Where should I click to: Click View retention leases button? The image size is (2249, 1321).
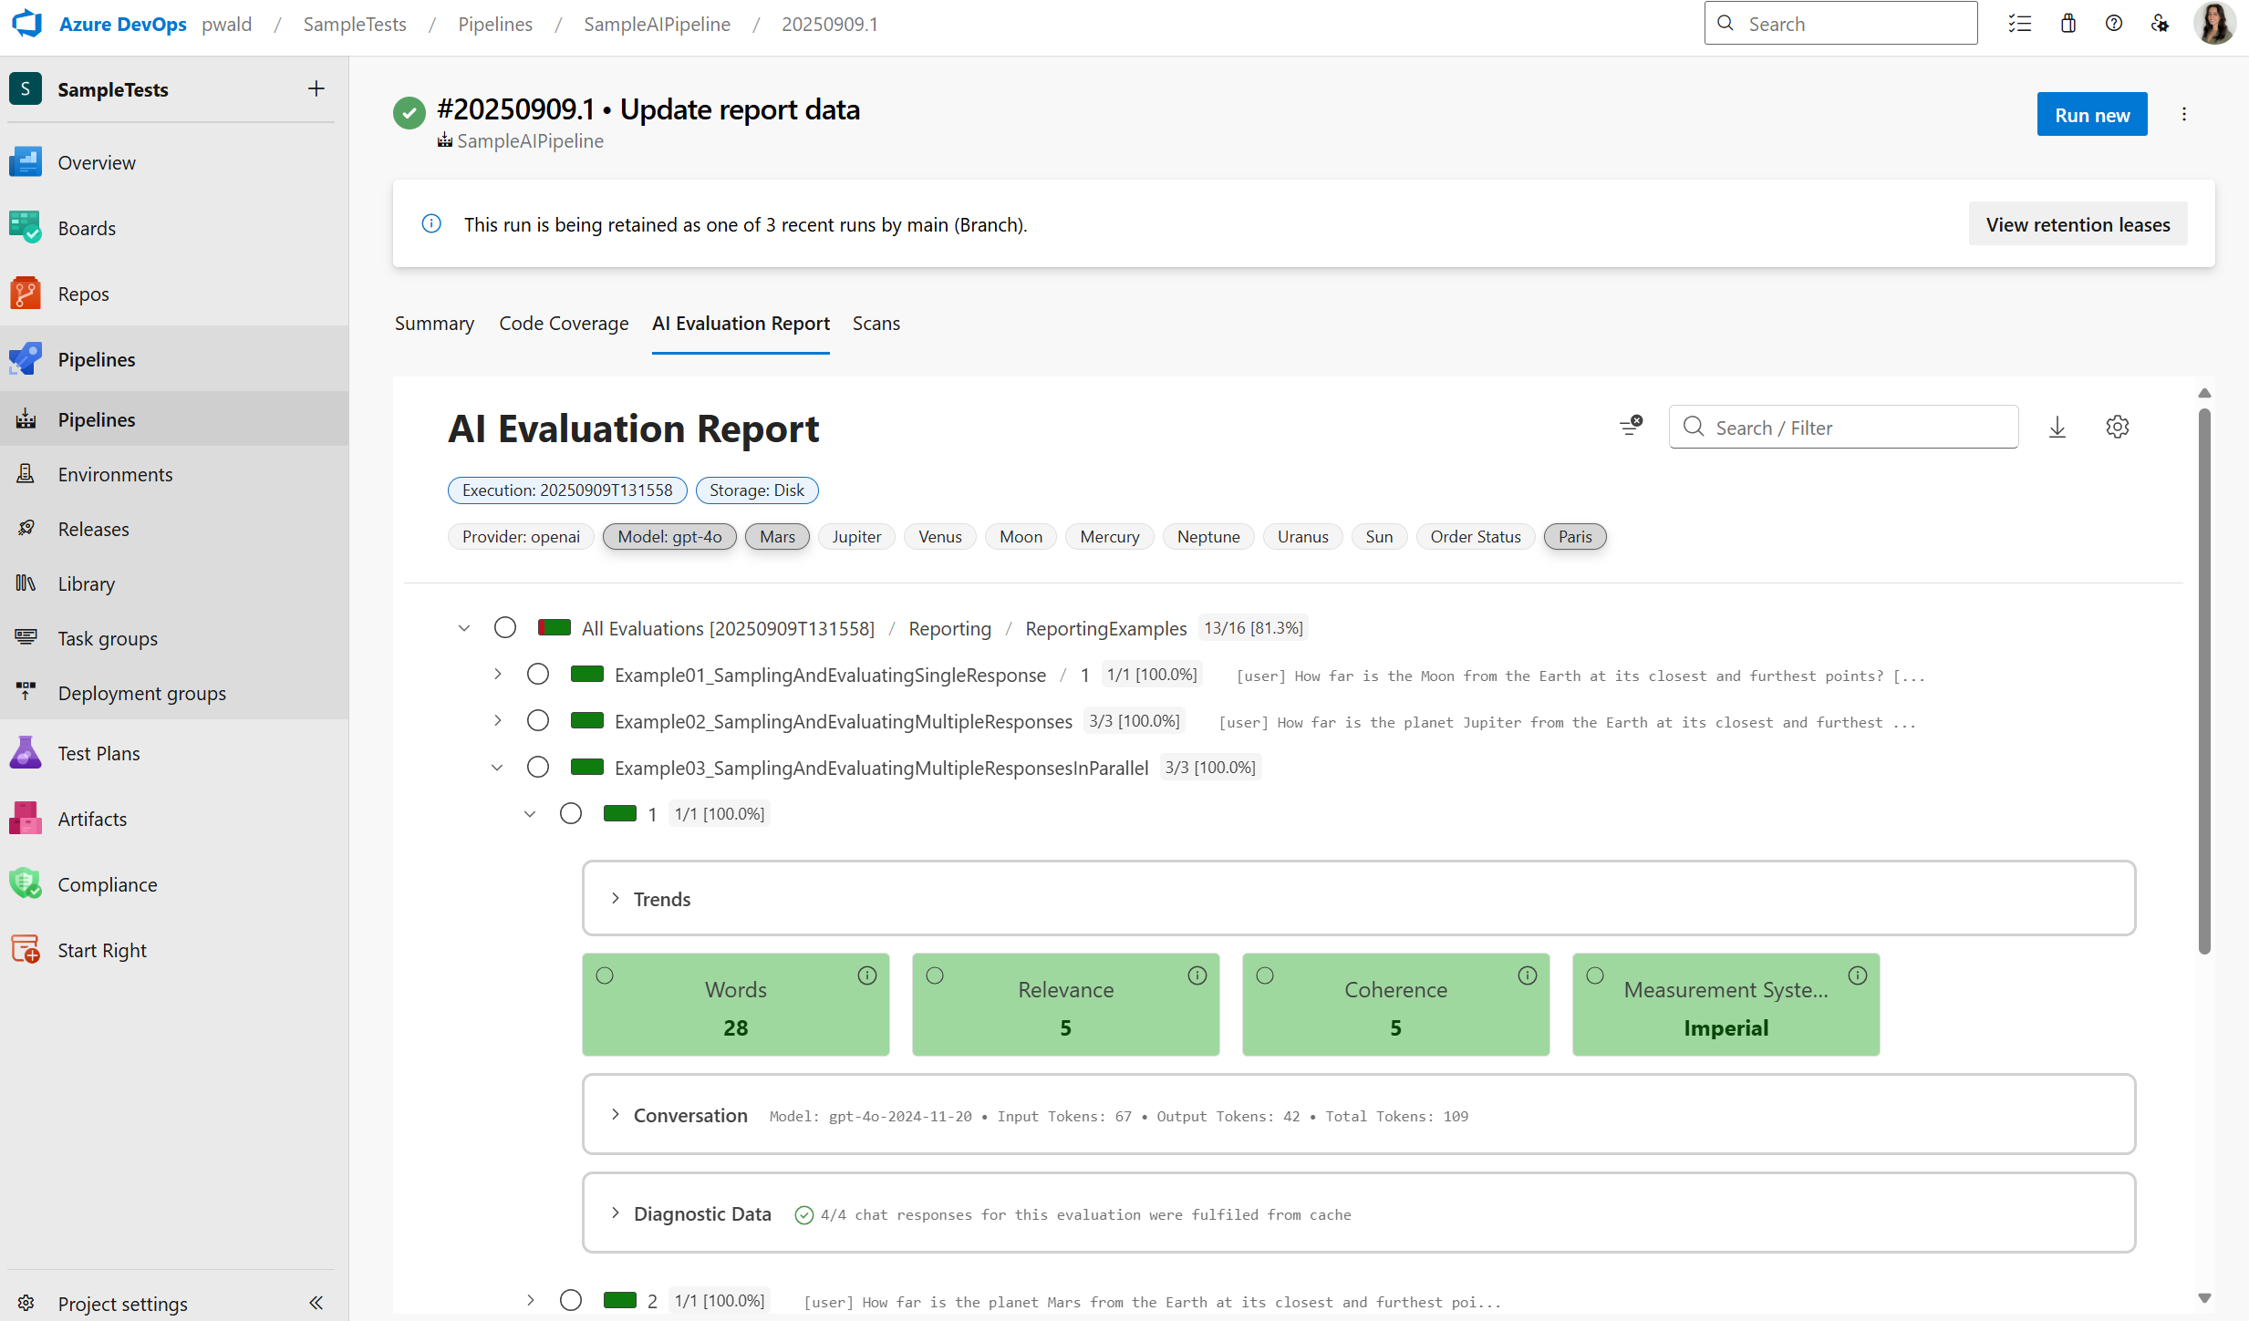2077,224
